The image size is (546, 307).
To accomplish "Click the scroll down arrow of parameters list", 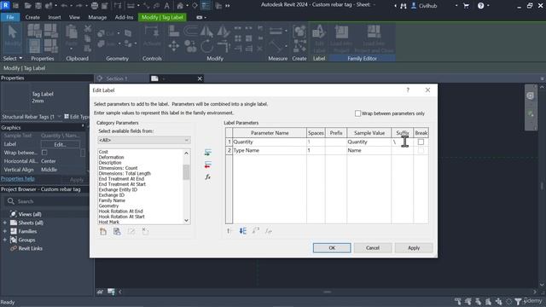I will (186, 220).
